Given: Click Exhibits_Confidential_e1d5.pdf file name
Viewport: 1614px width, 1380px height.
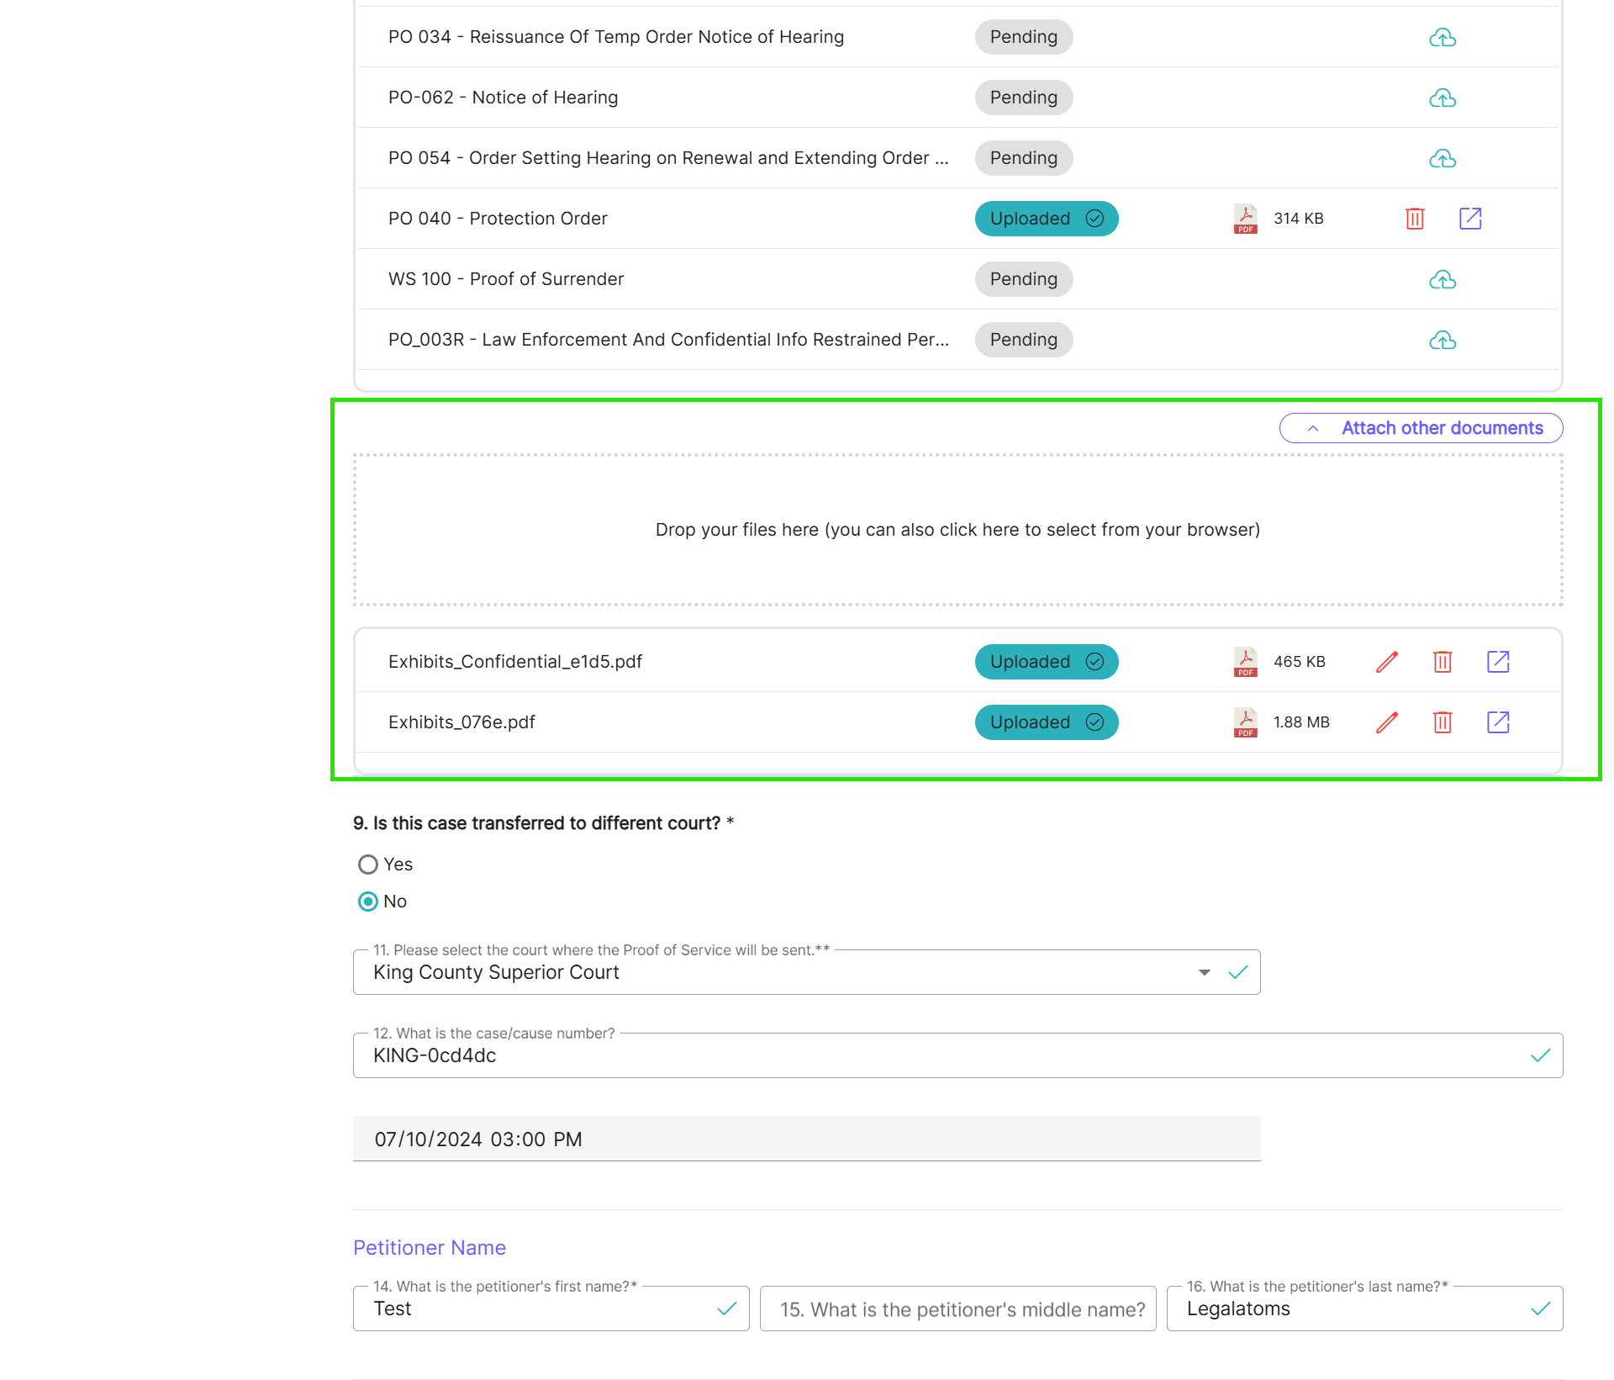Looking at the screenshot, I should point(515,662).
